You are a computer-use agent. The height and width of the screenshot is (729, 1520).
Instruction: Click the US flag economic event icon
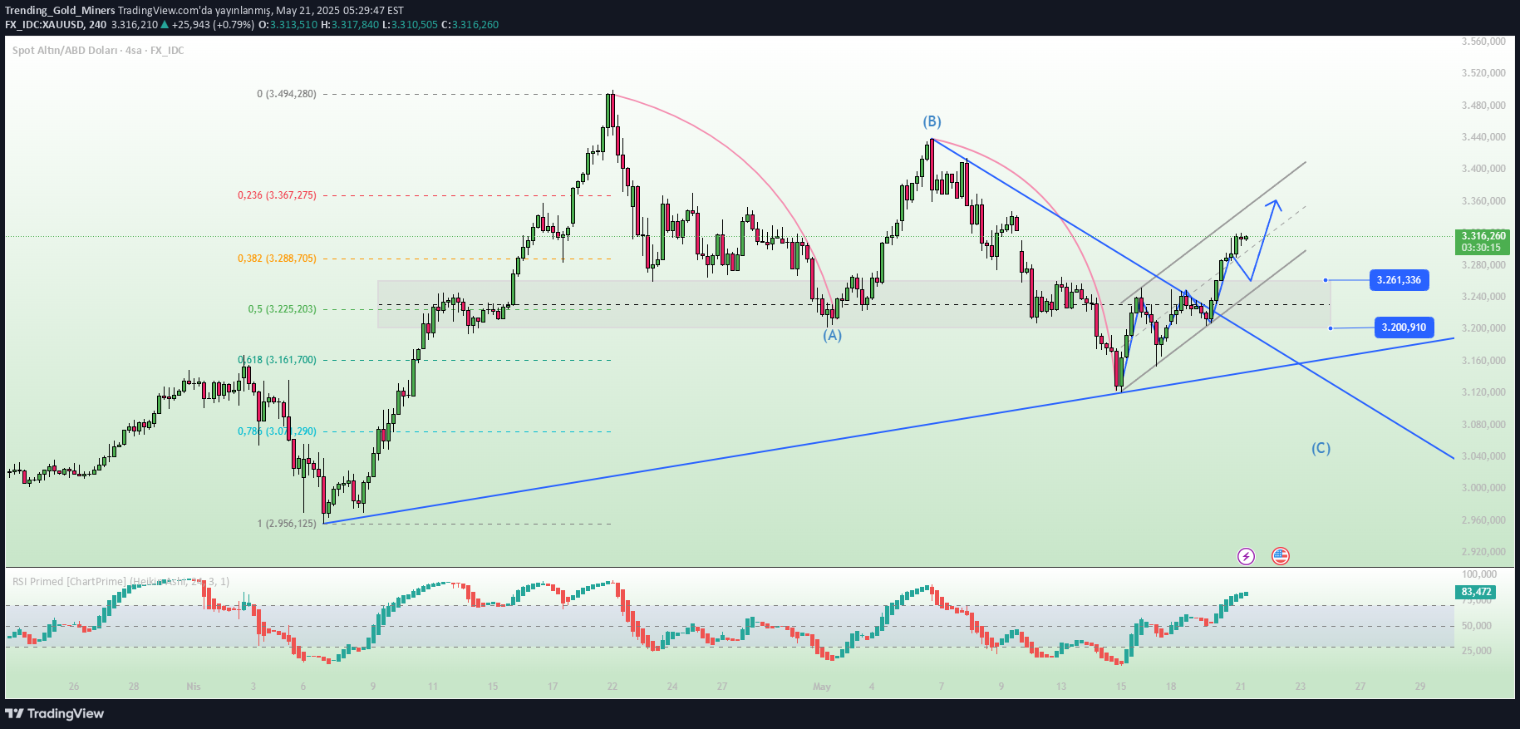point(1281,556)
